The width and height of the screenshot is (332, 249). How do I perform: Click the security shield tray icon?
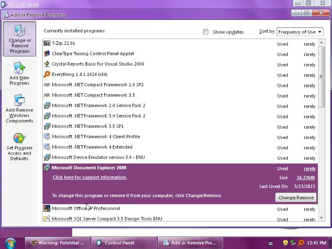pyautogui.click(x=286, y=243)
